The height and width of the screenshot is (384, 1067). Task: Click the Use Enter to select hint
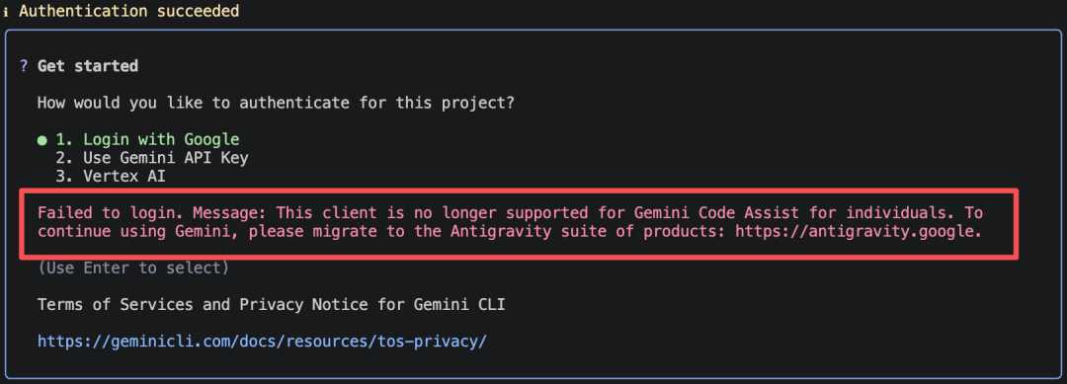pos(133,268)
